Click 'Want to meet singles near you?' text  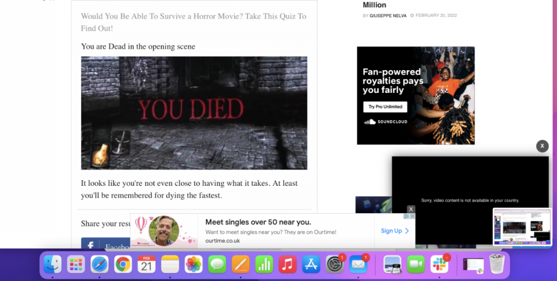click(x=271, y=232)
